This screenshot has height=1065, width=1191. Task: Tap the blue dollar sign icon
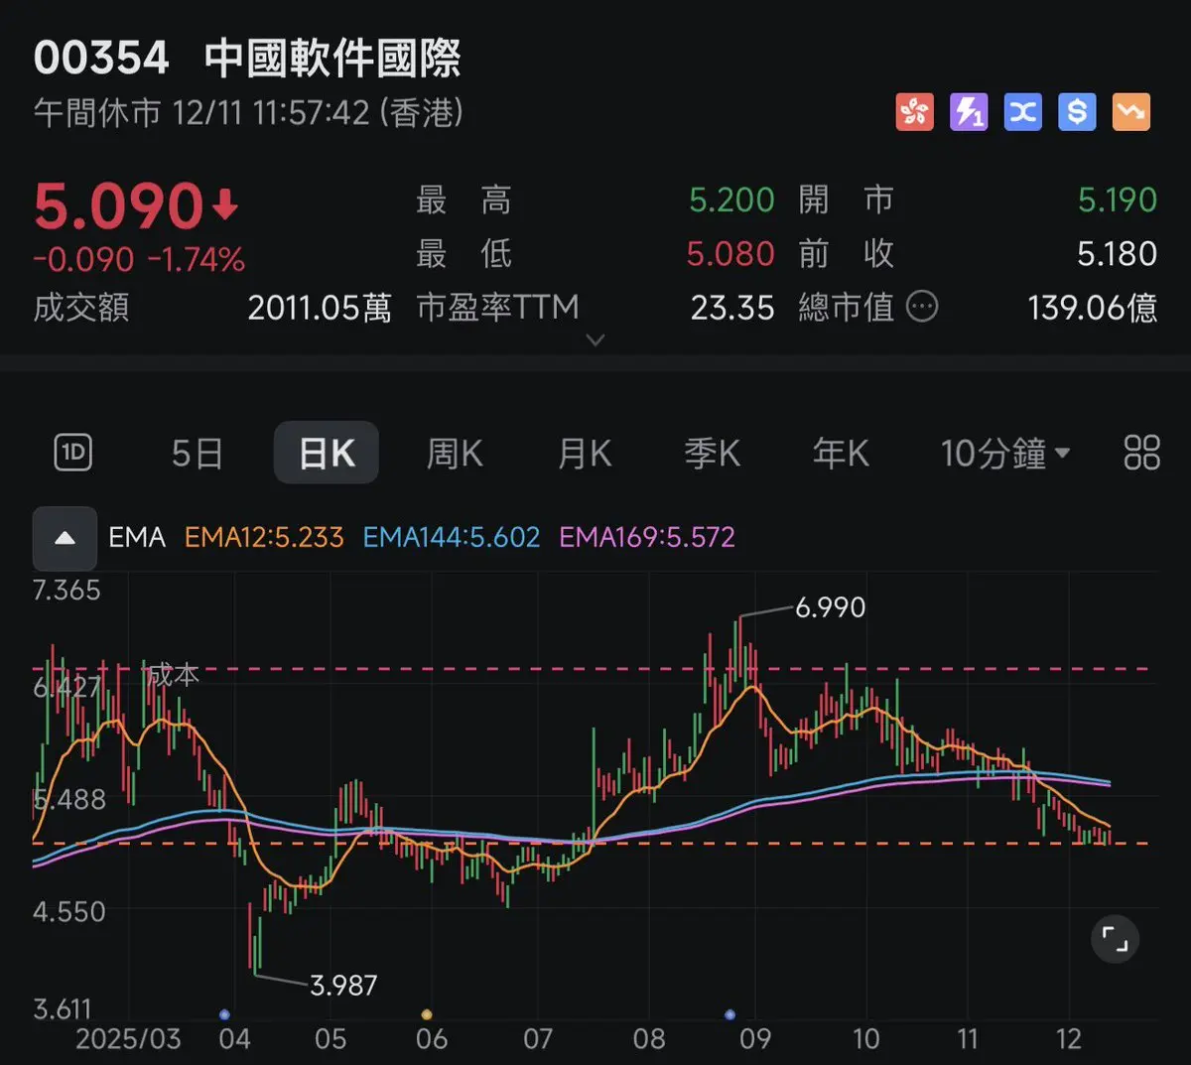point(1077,112)
